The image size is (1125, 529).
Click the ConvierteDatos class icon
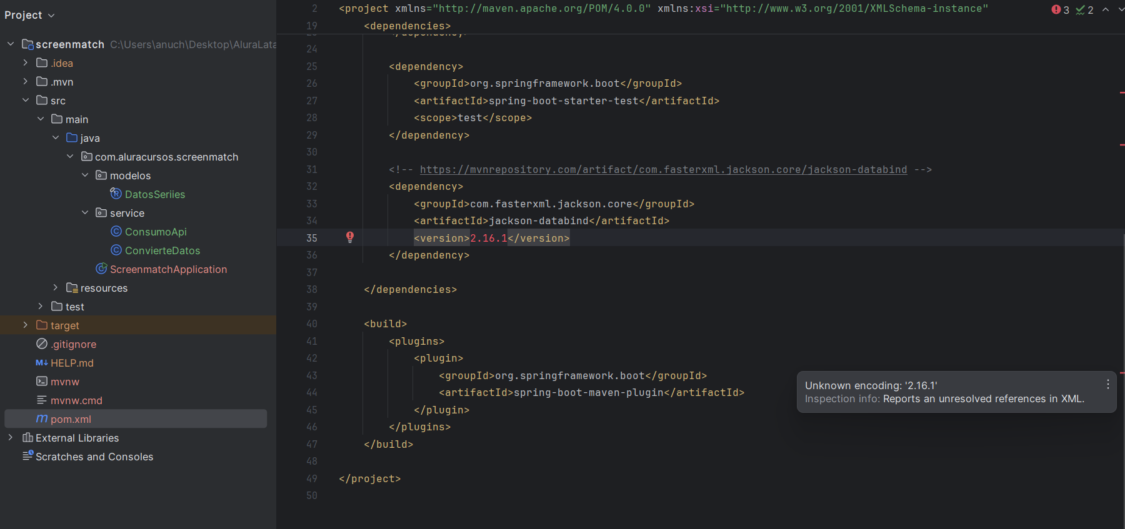(116, 250)
